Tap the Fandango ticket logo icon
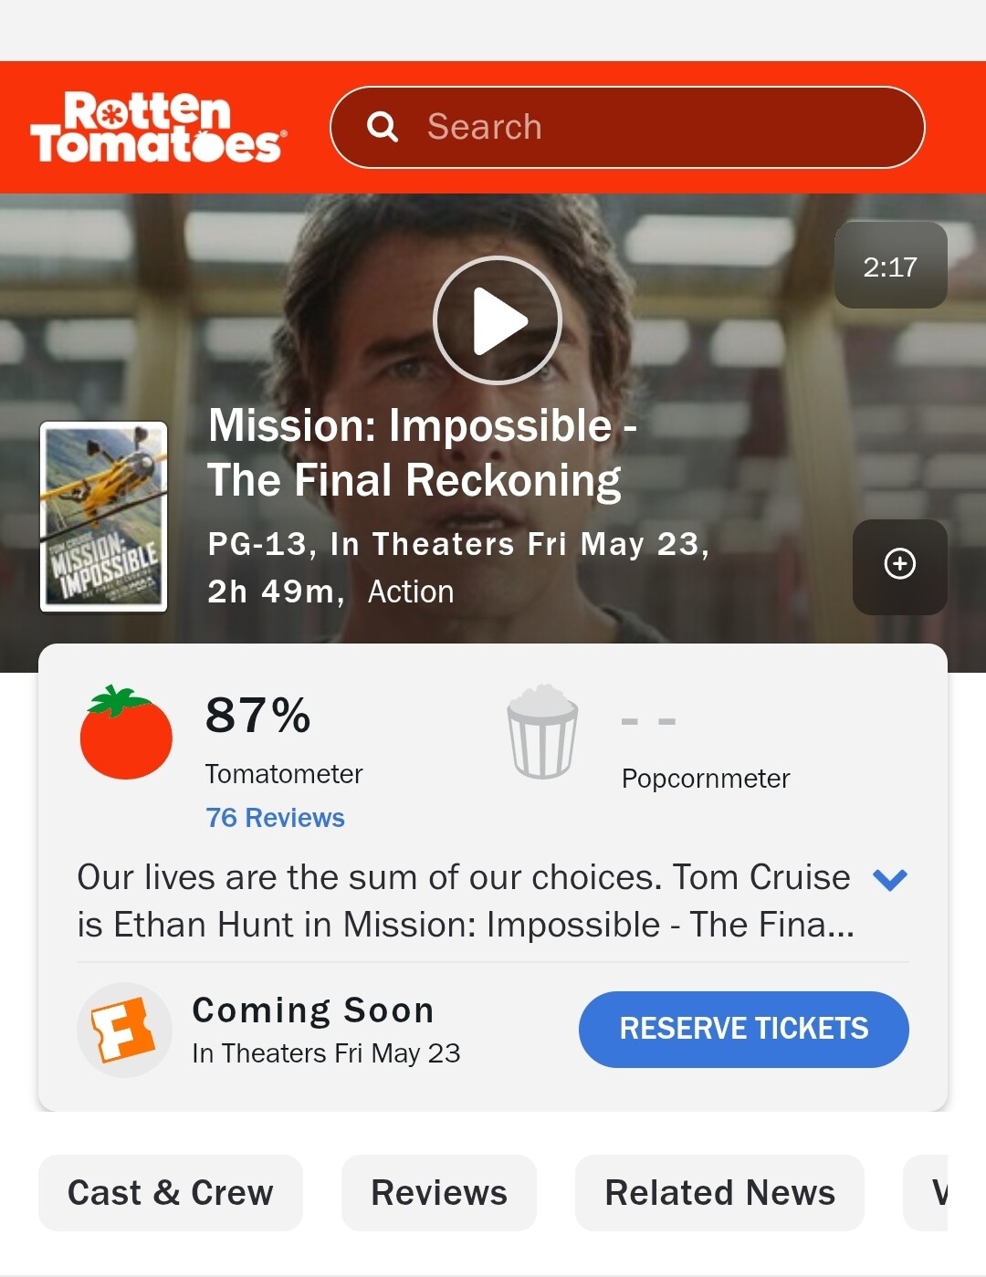This screenshot has height=1277, width=986. coord(124,1030)
